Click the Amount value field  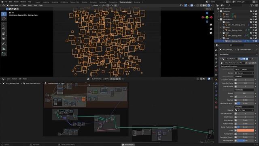(244, 93)
